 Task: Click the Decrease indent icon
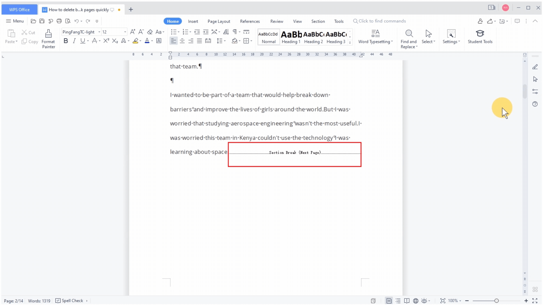coord(197,32)
